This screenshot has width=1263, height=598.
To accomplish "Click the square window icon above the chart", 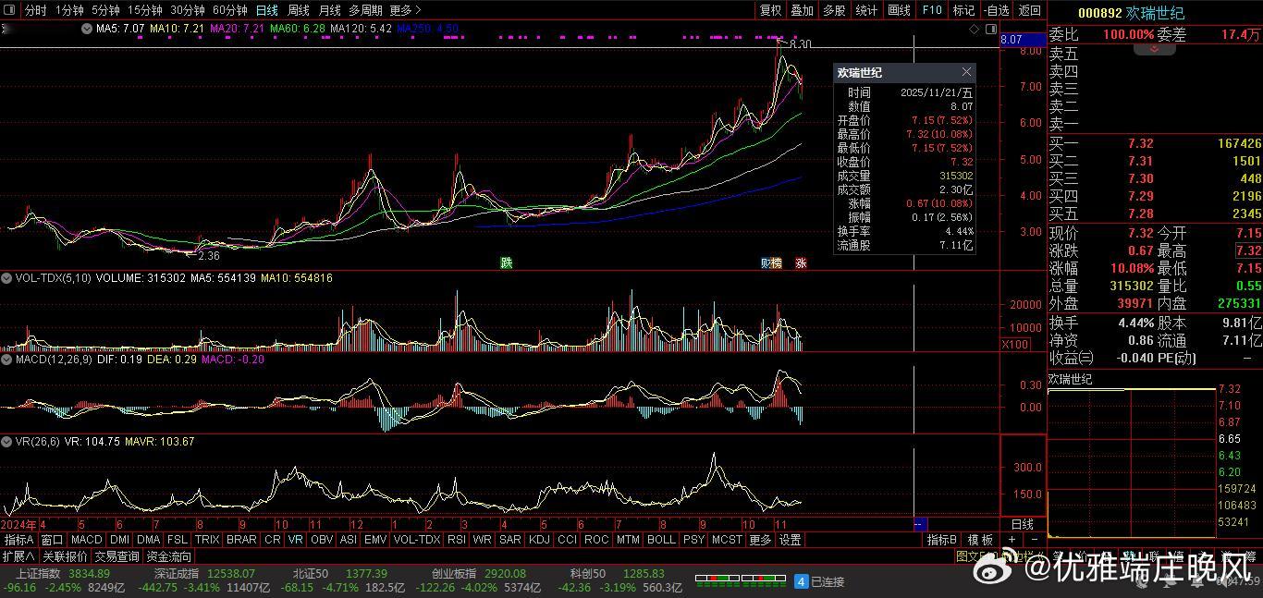I will pyautogui.click(x=989, y=30).
